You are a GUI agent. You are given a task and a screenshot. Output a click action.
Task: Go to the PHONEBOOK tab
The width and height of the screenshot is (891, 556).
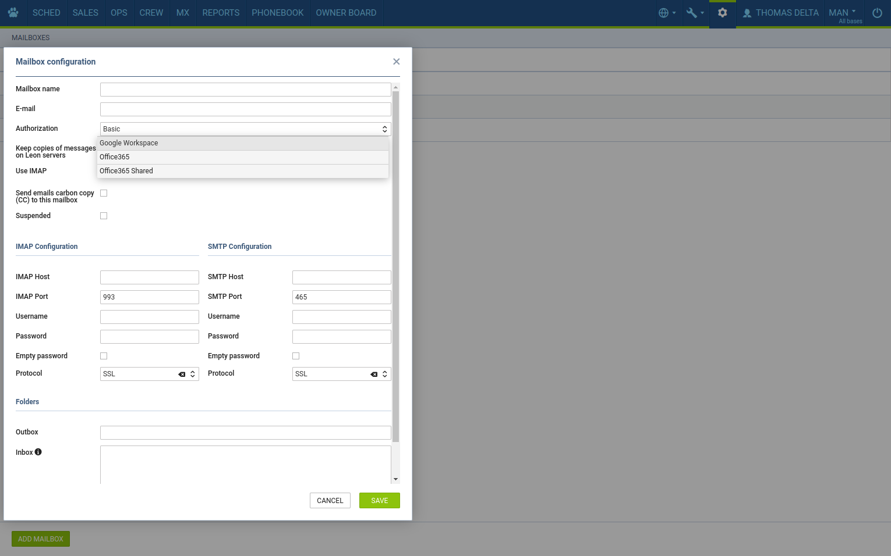pyautogui.click(x=277, y=13)
